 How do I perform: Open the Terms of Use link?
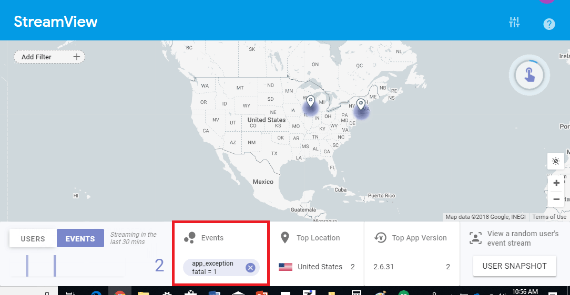pyautogui.click(x=549, y=217)
